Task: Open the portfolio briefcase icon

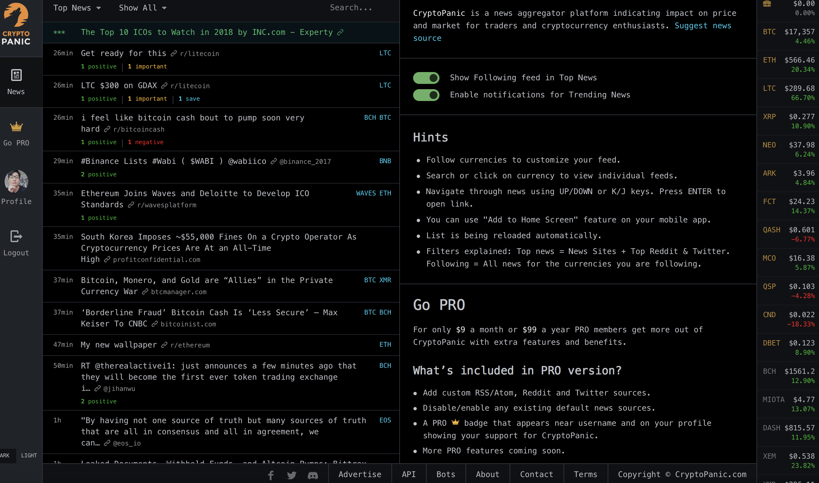Action: (x=767, y=4)
